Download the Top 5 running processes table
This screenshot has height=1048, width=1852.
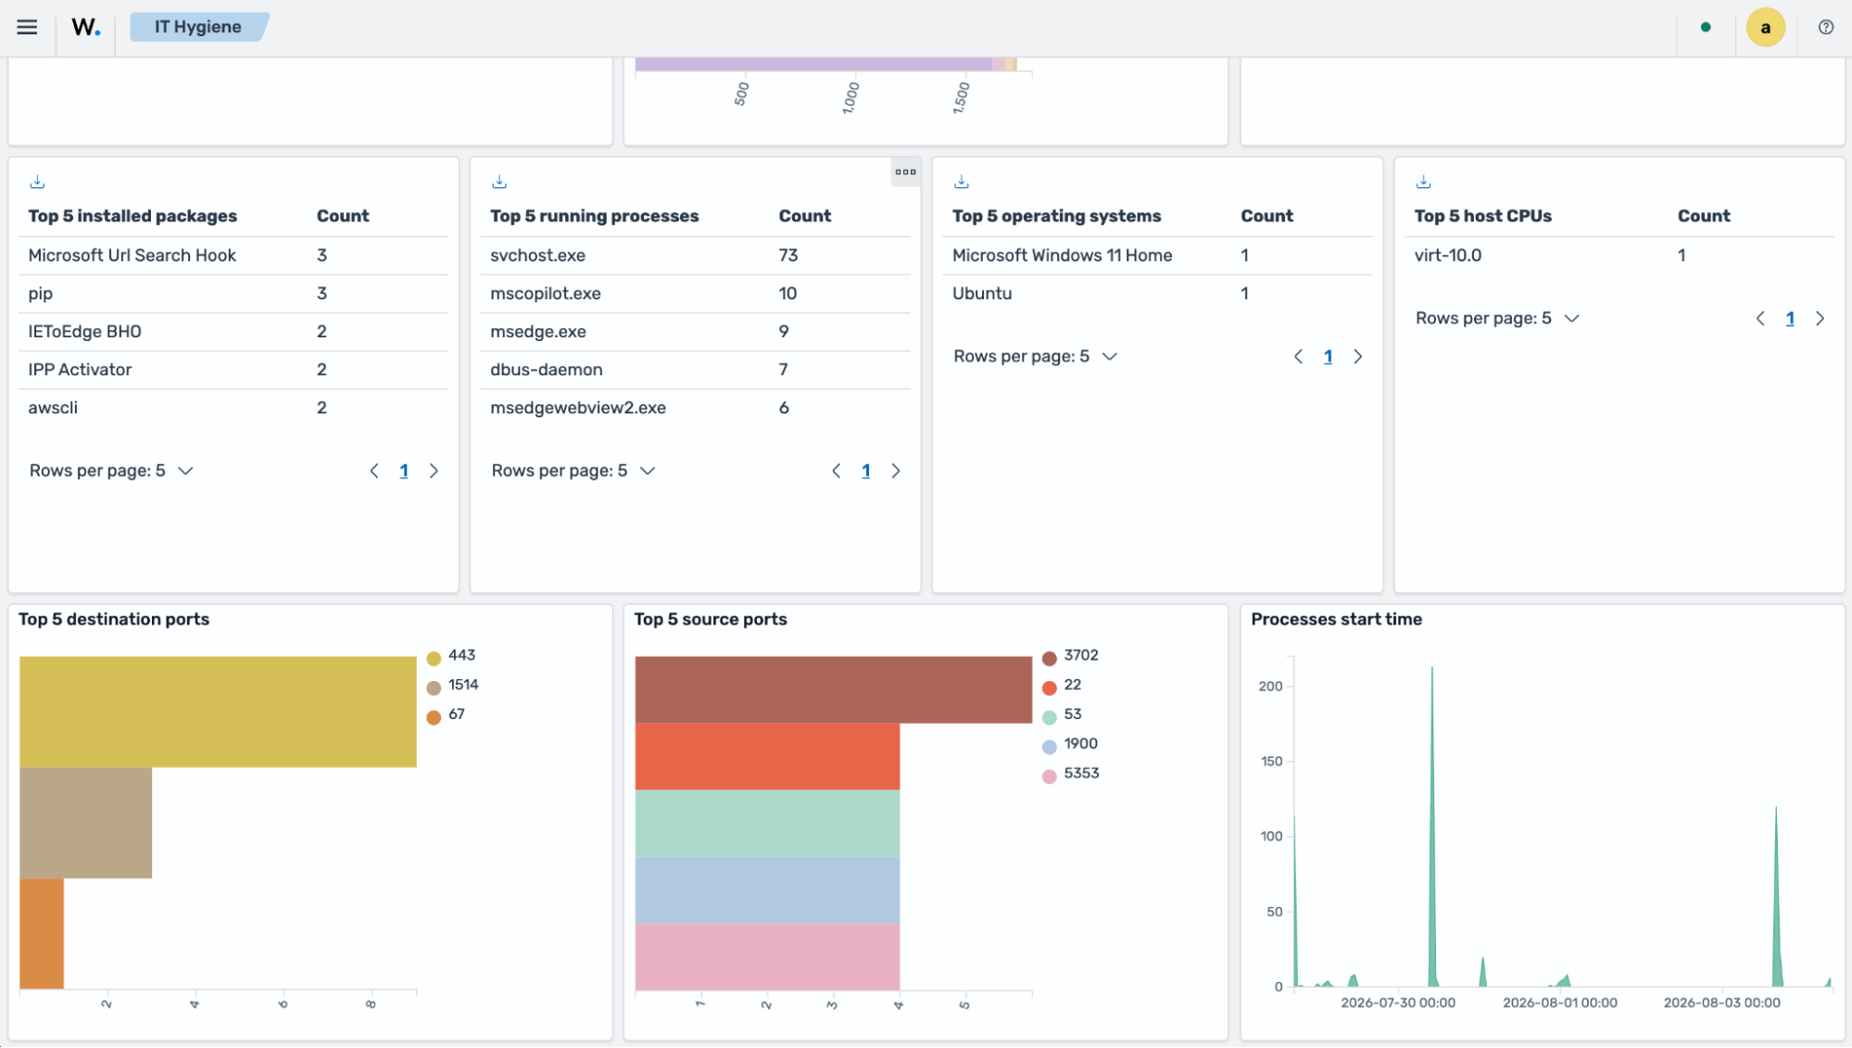click(x=499, y=182)
